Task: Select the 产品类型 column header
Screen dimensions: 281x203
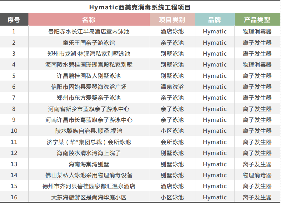Action: [257, 19]
